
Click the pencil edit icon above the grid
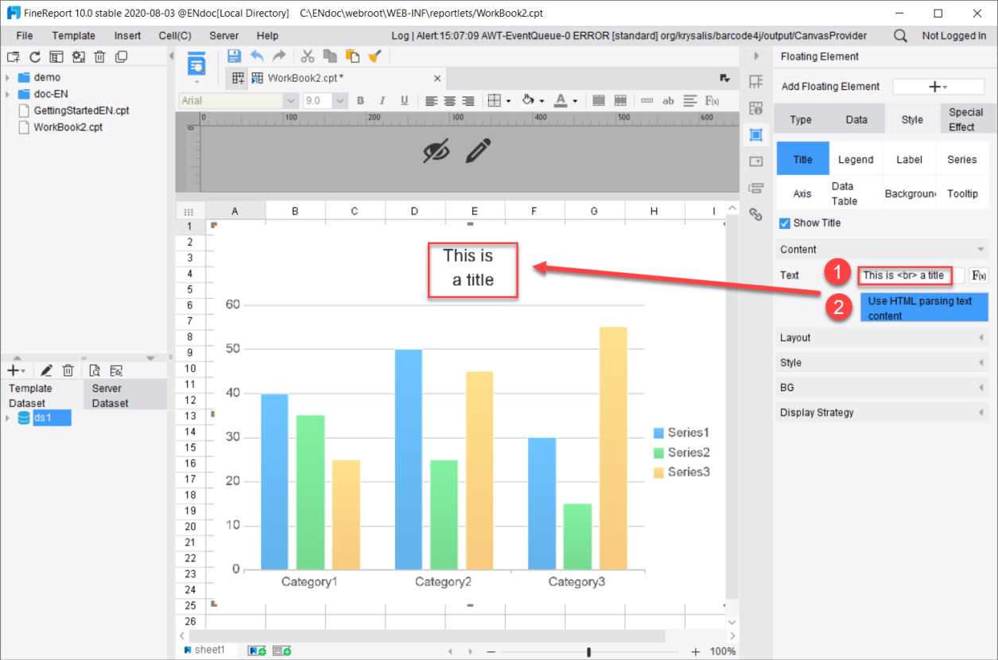coord(478,151)
